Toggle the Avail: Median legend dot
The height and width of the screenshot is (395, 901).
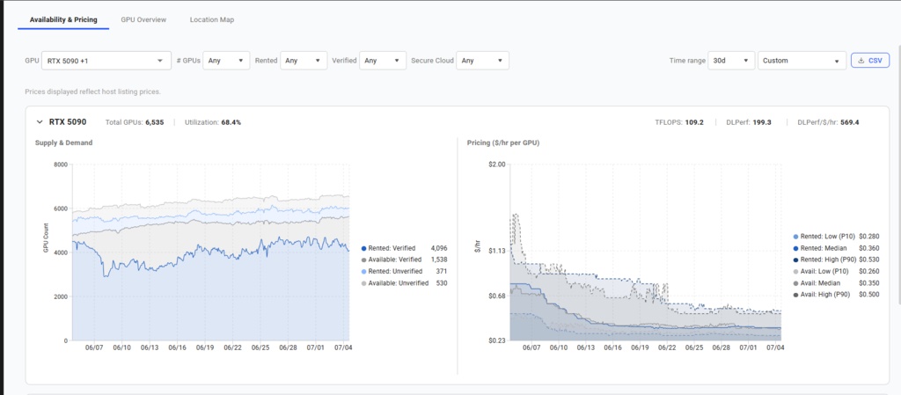pos(795,283)
